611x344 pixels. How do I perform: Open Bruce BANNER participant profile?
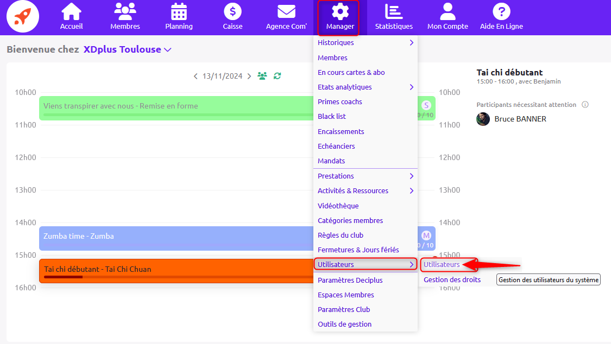coord(520,119)
